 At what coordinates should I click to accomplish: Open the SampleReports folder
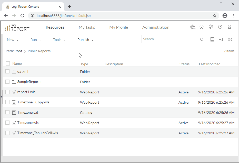tap(29, 82)
